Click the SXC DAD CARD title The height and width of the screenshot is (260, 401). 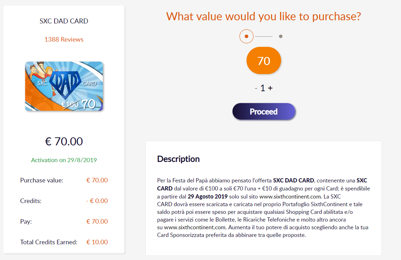tap(64, 21)
